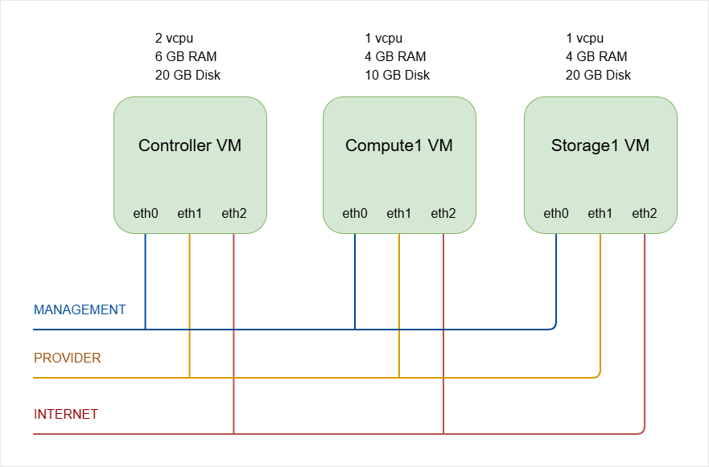Click eth2 on the Controller VM
The height and width of the screenshot is (467, 709).
[234, 214]
